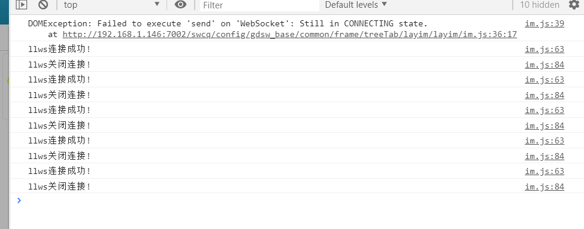Focus the Filter input field
This screenshot has height=229, width=584.
[x=260, y=5]
